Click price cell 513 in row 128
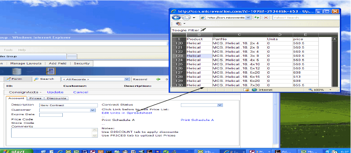 pos(306,77)
